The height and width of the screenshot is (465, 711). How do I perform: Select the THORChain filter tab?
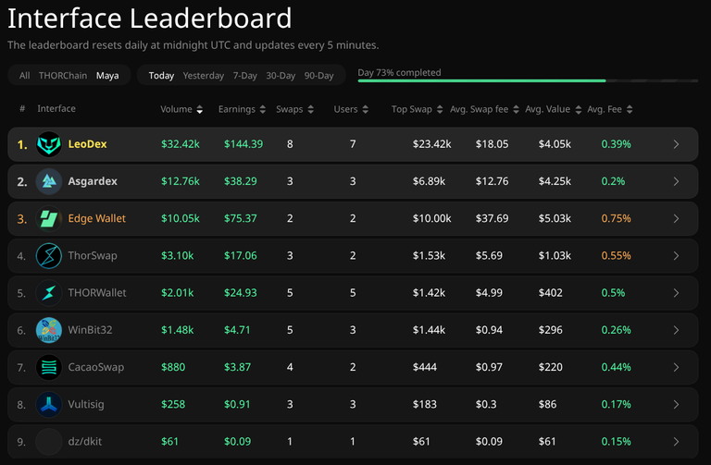pos(63,76)
